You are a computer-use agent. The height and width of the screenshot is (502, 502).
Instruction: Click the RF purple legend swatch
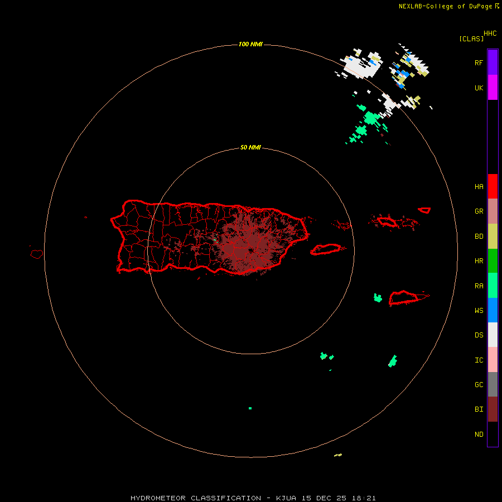[493, 62]
